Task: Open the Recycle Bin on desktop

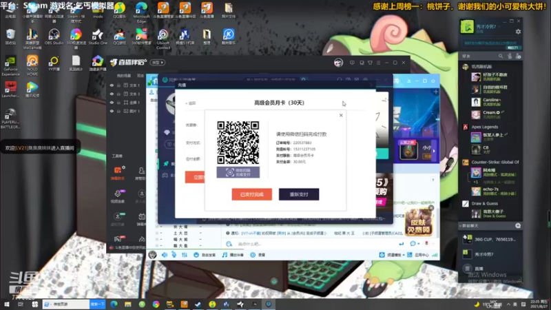Action: point(10,37)
